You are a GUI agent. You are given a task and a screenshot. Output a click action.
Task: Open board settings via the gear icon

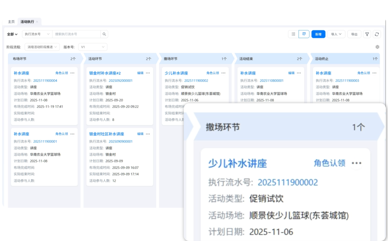377,47
